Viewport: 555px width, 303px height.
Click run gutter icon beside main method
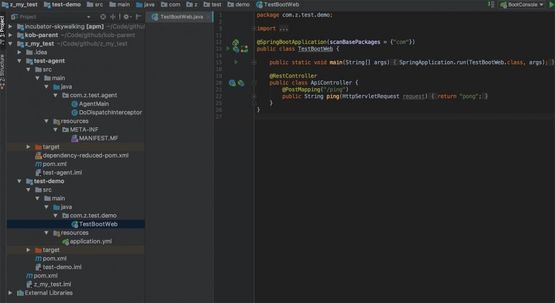click(x=236, y=62)
